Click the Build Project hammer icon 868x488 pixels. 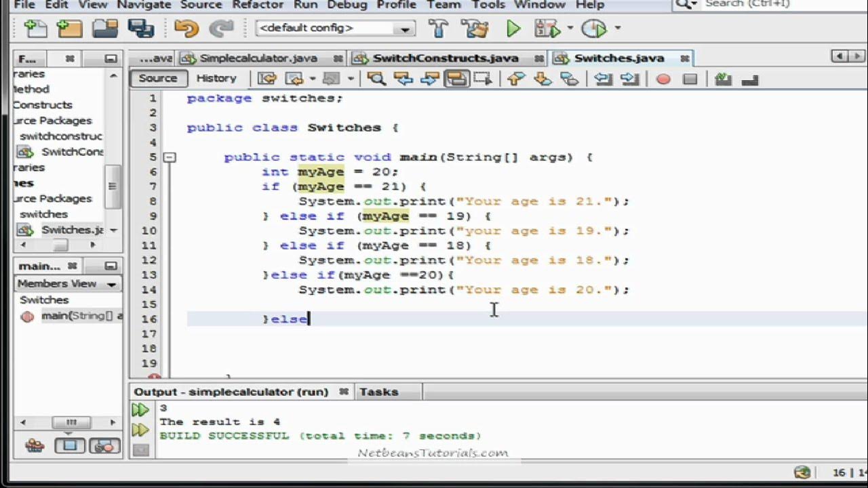439,28
